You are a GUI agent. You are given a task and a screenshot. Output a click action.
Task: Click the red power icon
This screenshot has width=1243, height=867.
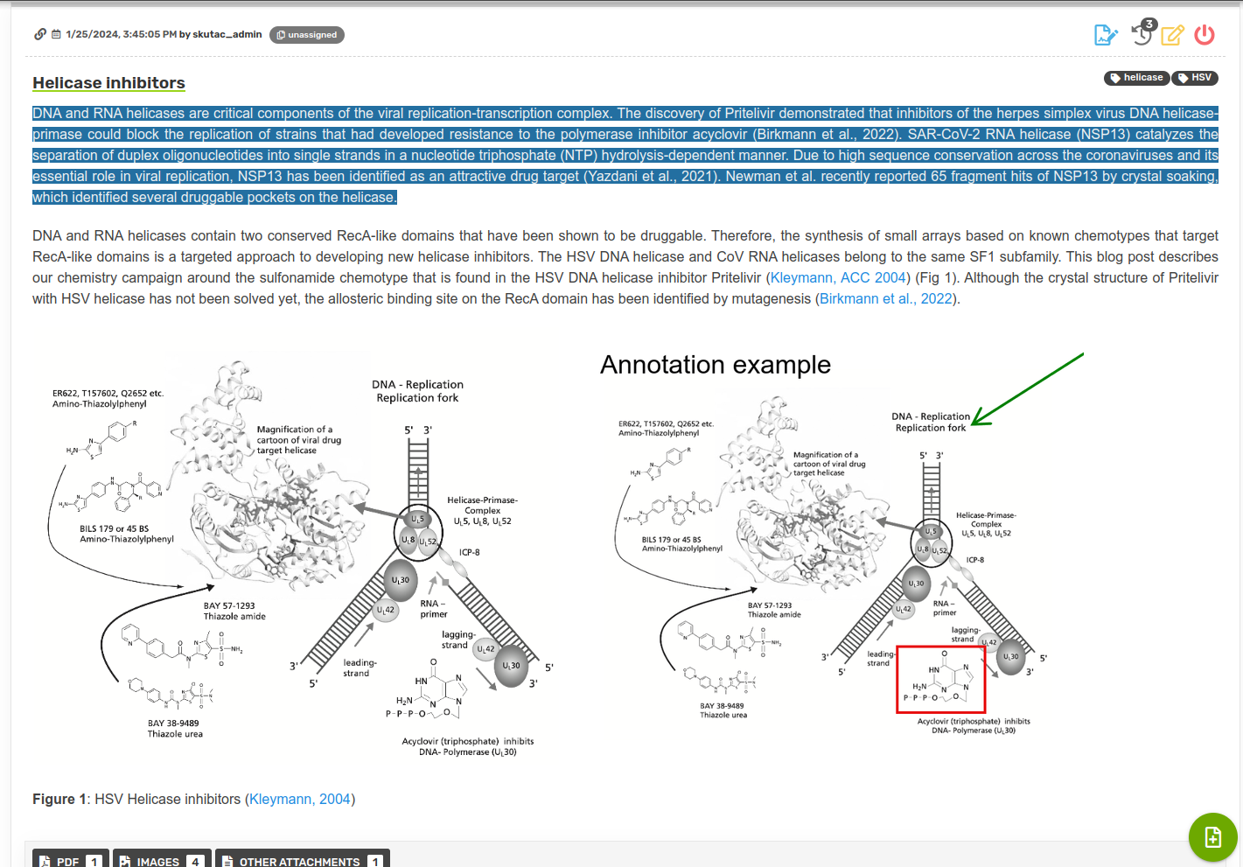[1205, 35]
